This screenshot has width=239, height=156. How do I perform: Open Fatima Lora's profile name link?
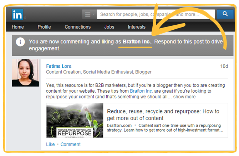59,66
